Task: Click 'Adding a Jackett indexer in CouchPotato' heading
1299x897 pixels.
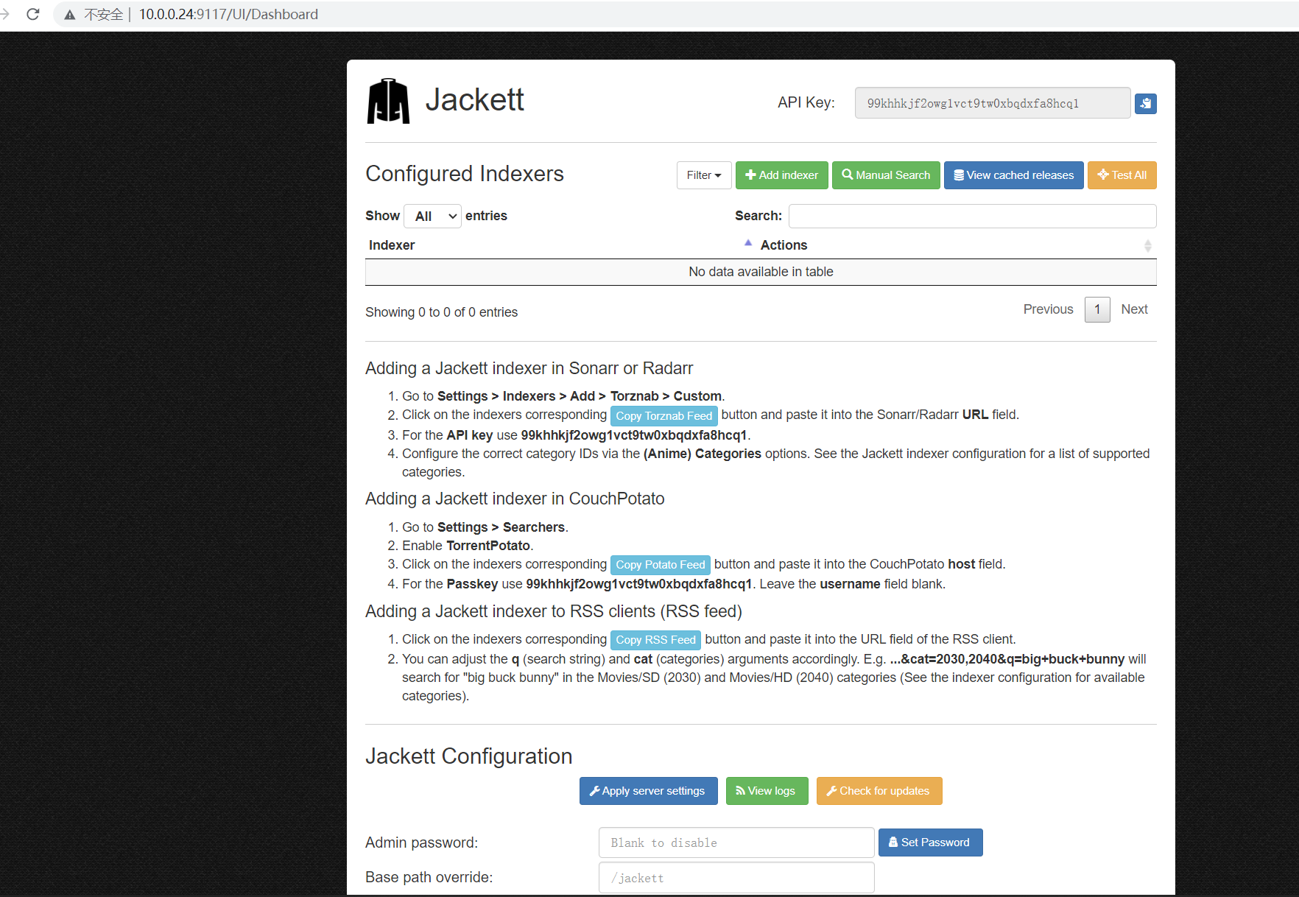Action: [x=515, y=499]
